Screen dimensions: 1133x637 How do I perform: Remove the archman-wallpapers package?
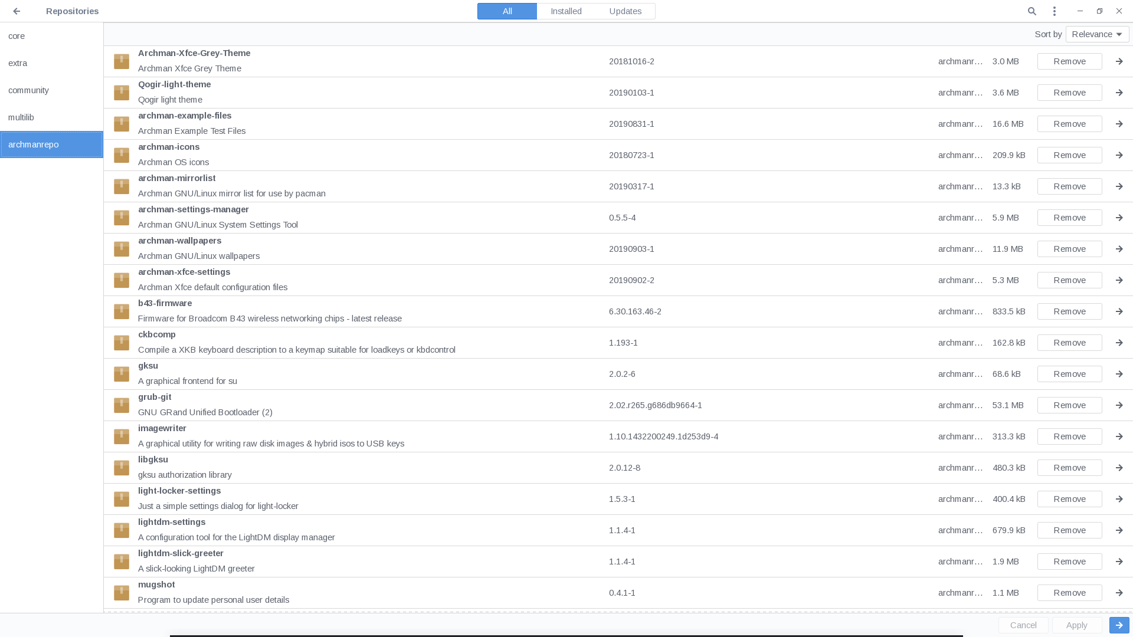coord(1069,249)
